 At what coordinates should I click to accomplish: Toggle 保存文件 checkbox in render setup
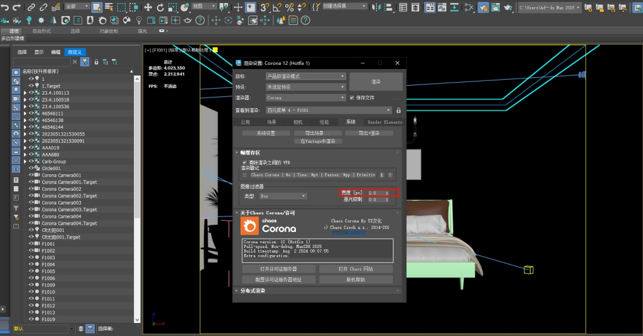[352, 98]
